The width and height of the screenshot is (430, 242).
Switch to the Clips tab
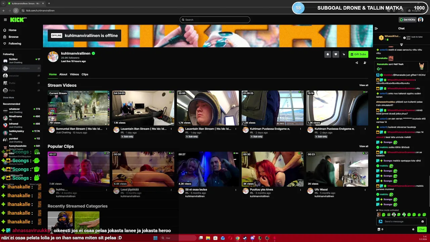click(85, 74)
